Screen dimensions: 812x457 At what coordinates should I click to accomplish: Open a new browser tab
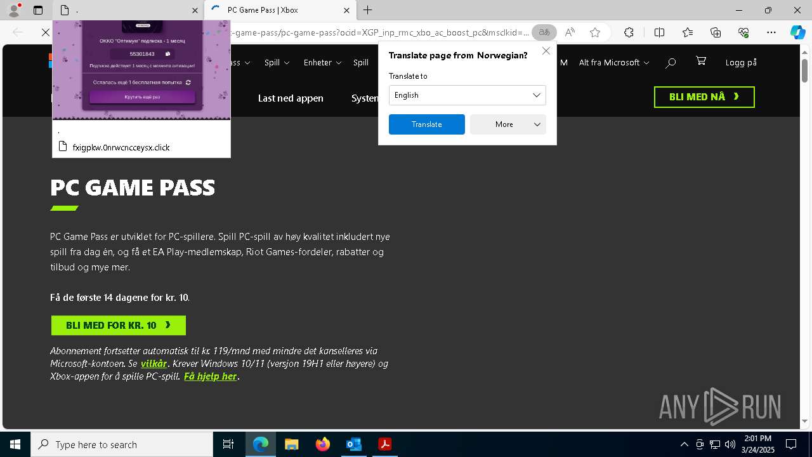tap(367, 10)
